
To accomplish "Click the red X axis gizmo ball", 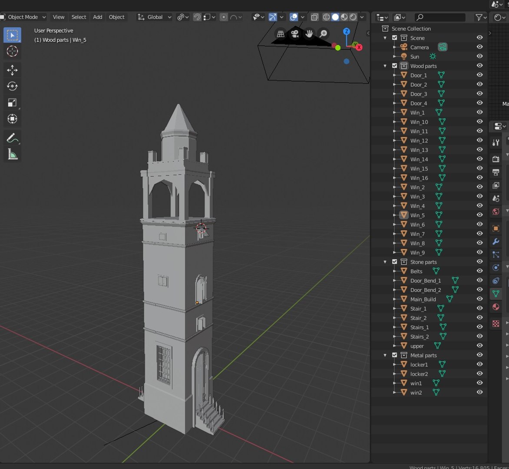I will pyautogui.click(x=359, y=47).
